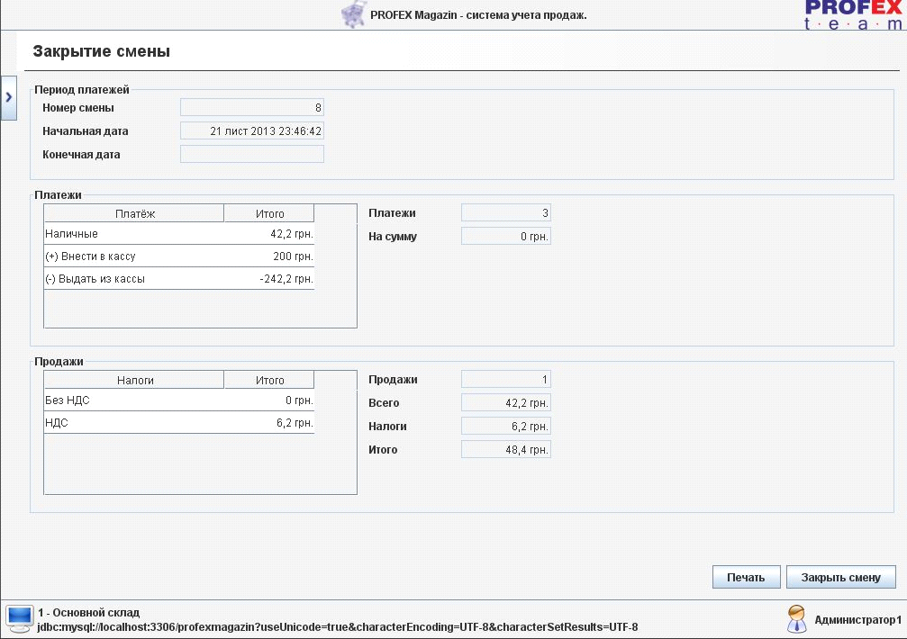Viewport: 907px width, 639px height.
Task: Click the Налоги field showing 6,2 грн.
Action: coord(506,427)
